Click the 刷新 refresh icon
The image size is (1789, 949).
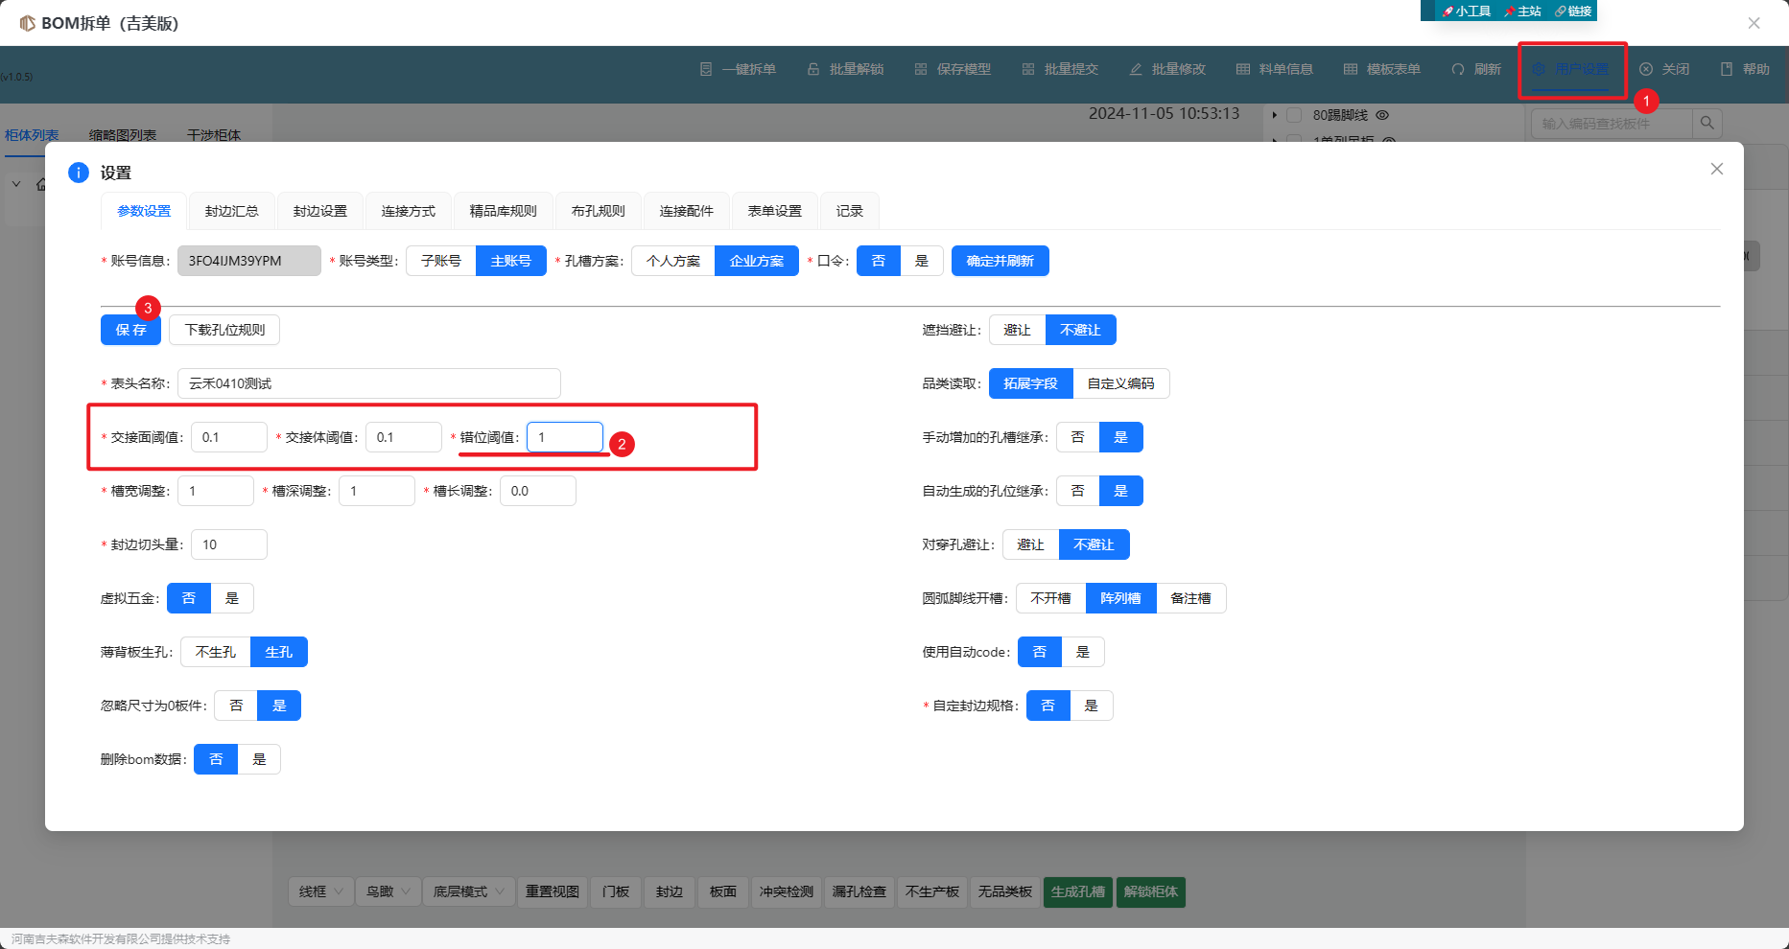pos(1458,69)
